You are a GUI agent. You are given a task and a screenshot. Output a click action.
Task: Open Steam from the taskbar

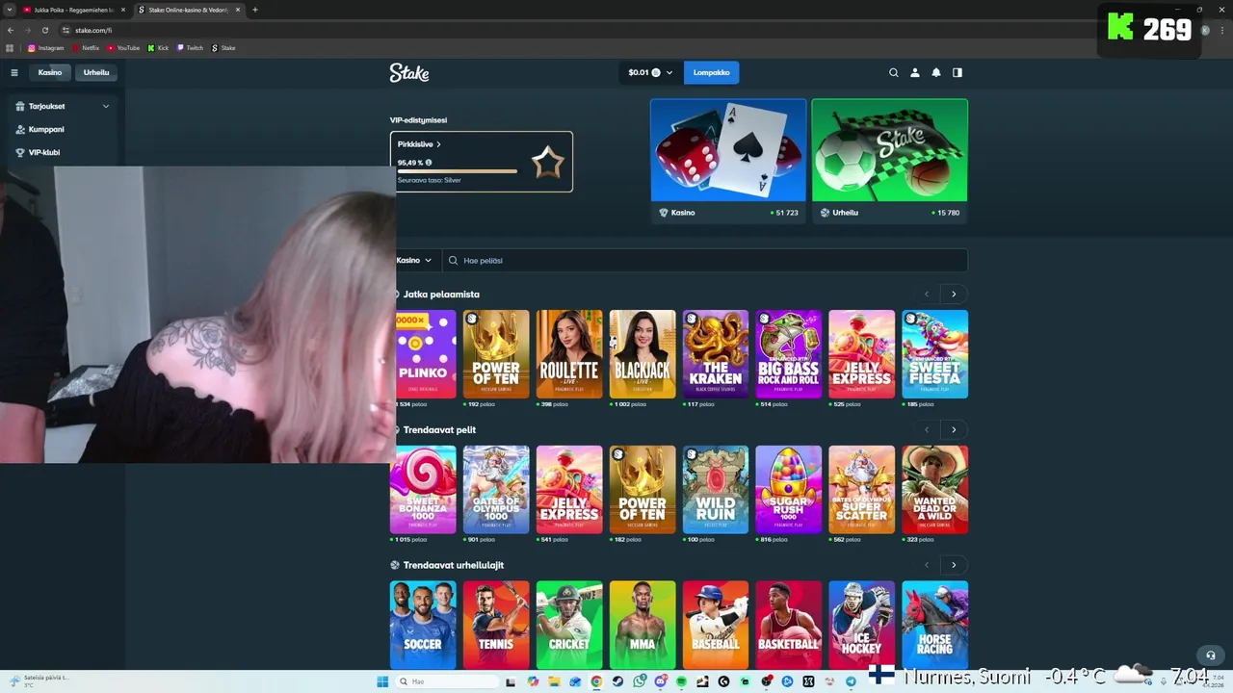tap(617, 681)
